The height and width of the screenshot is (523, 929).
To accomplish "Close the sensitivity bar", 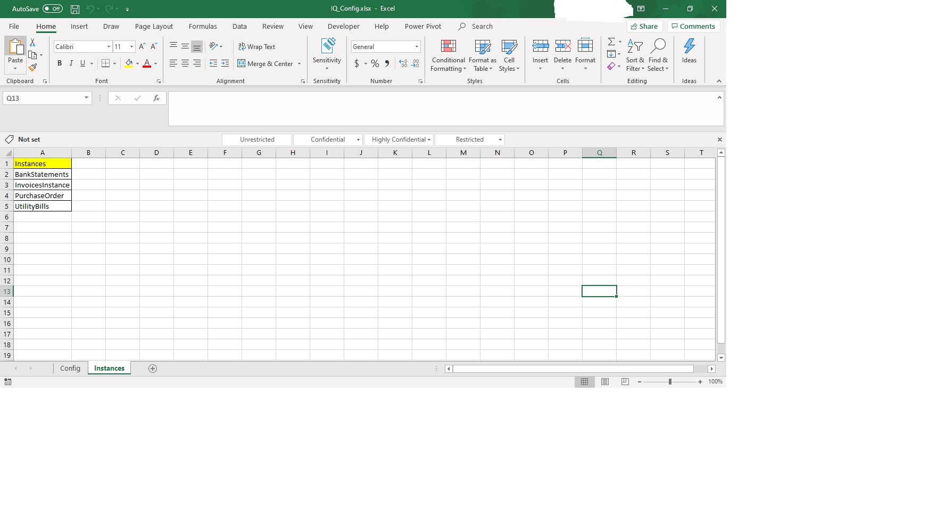I will pos(720,140).
